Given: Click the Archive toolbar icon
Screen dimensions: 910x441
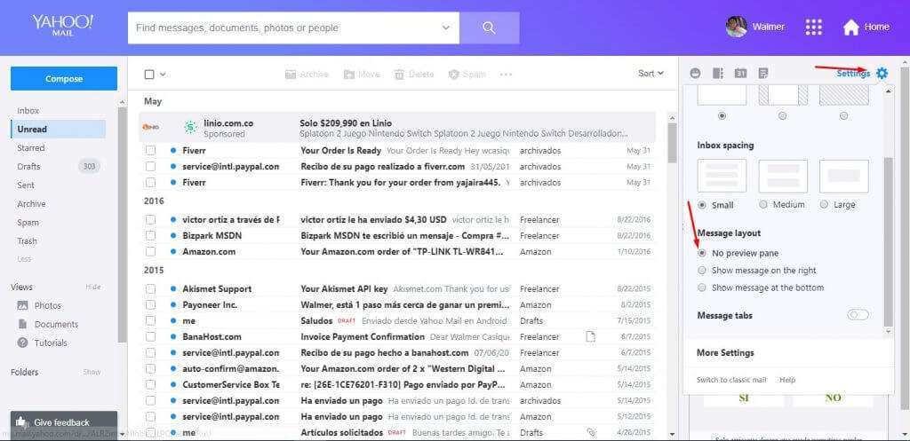Looking at the screenshot, I should point(291,75).
